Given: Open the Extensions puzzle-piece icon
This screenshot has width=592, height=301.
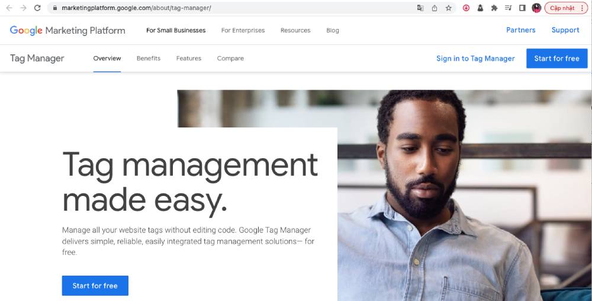Looking at the screenshot, I should pos(494,8).
